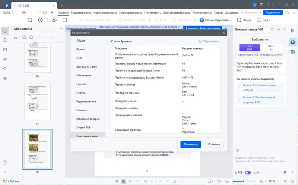Open the thumbnails panel icon in sidebar
This screenshot has height=185, width=298.
click(5, 31)
